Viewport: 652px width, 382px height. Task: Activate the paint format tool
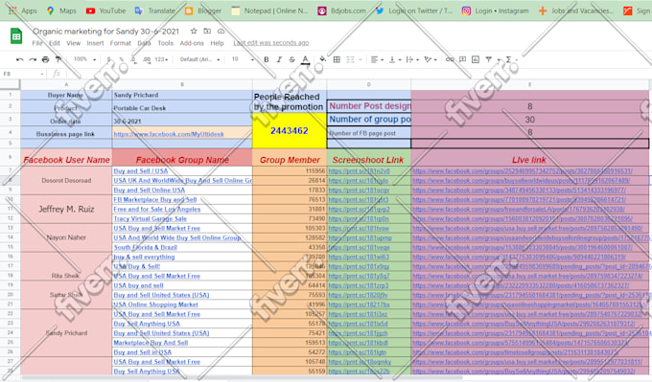(x=58, y=59)
